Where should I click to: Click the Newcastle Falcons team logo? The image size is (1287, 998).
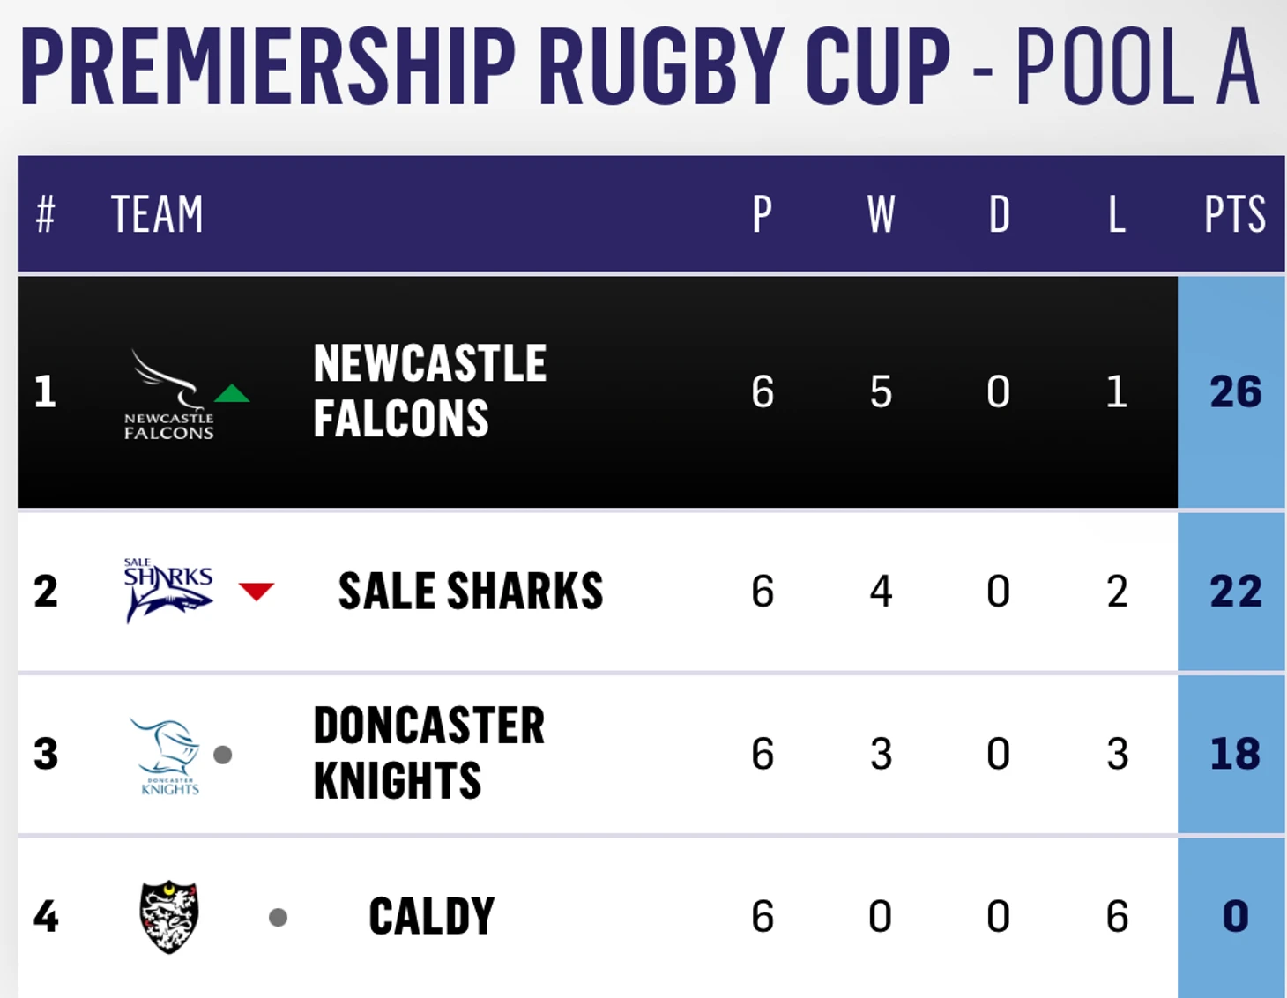pyautogui.click(x=168, y=394)
